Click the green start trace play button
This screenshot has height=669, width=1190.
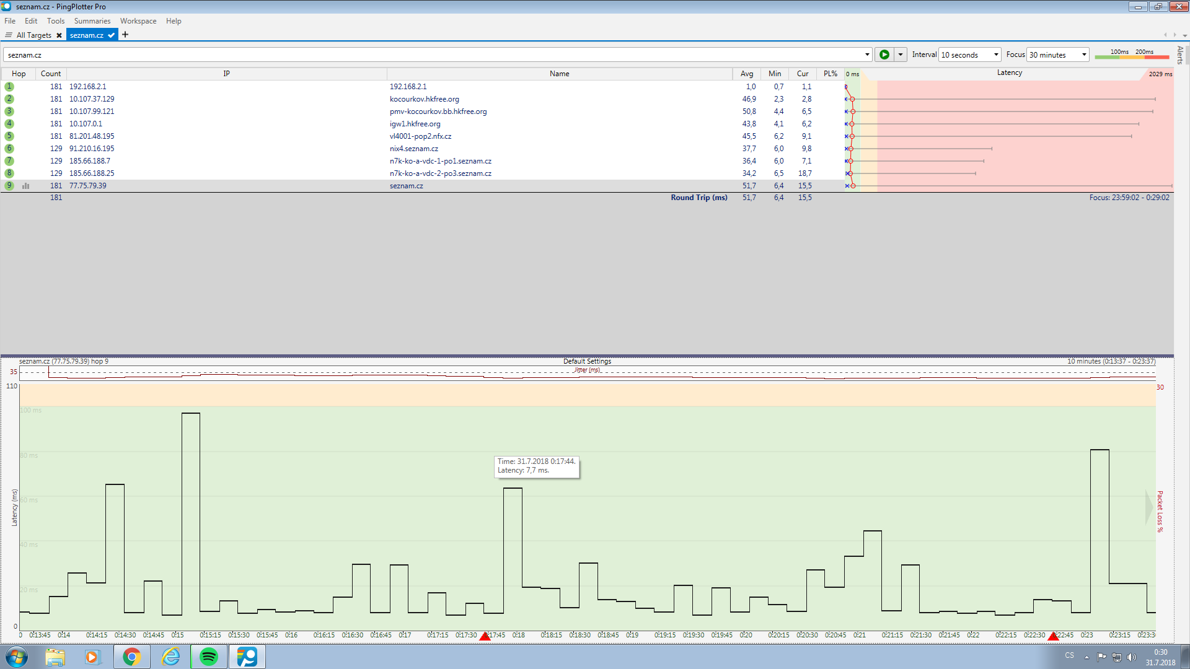pyautogui.click(x=884, y=55)
